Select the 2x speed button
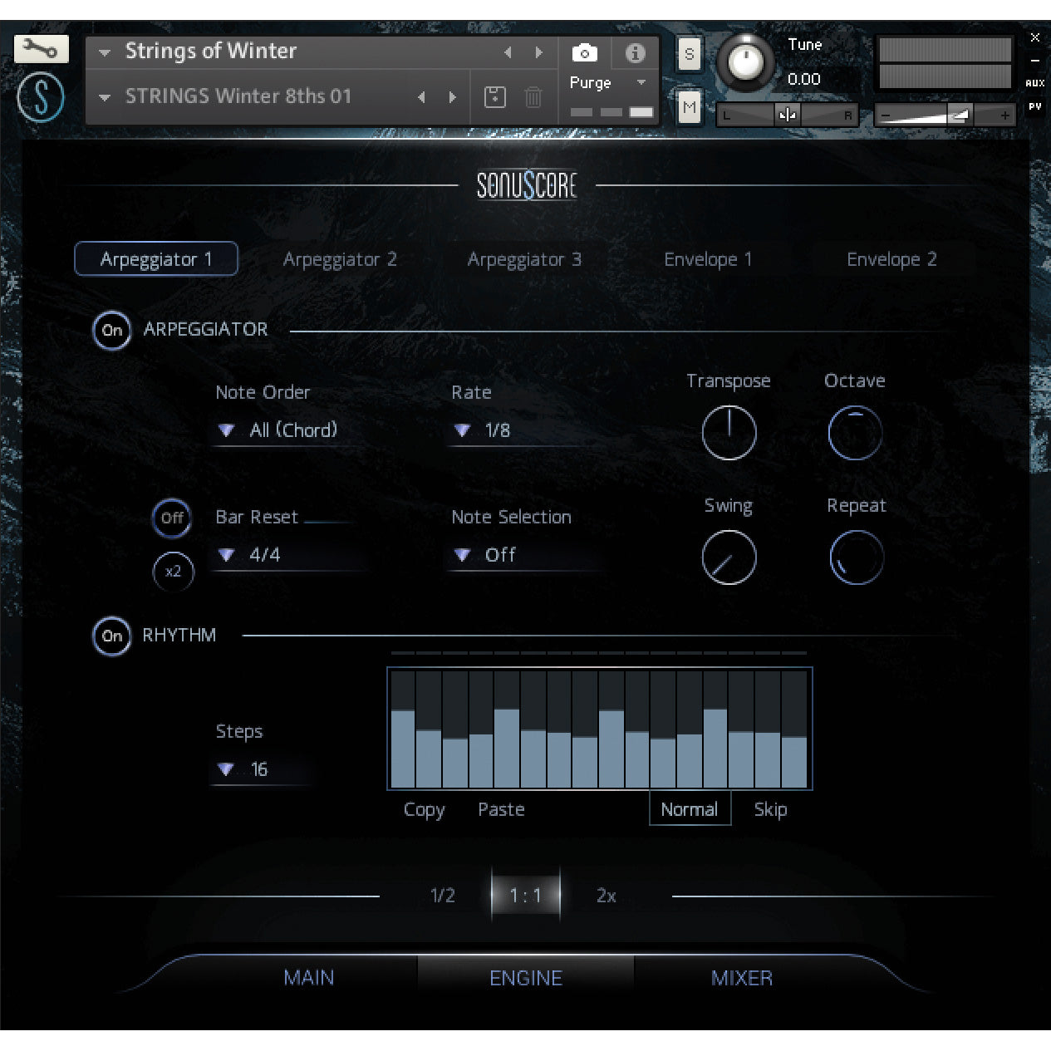Viewport: 1051px width, 1051px height. (x=606, y=896)
